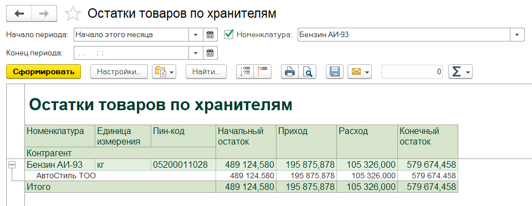Open Начало периода dropdown list
The width and height of the screenshot is (532, 206).
click(x=196, y=34)
